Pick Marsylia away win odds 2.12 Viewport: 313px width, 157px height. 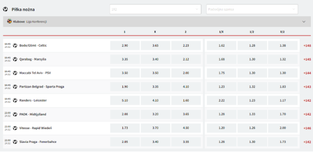tap(186, 59)
